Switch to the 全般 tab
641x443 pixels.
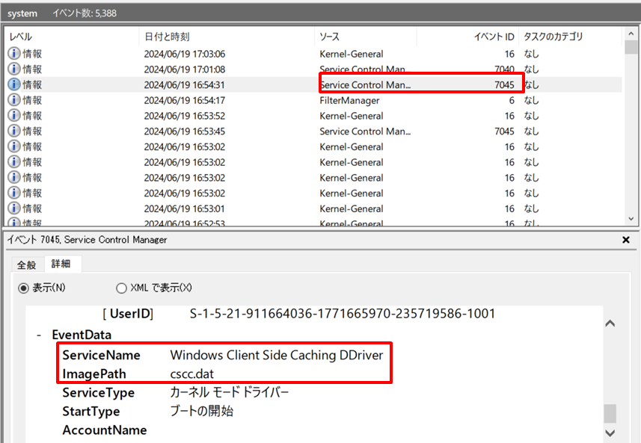click(25, 264)
